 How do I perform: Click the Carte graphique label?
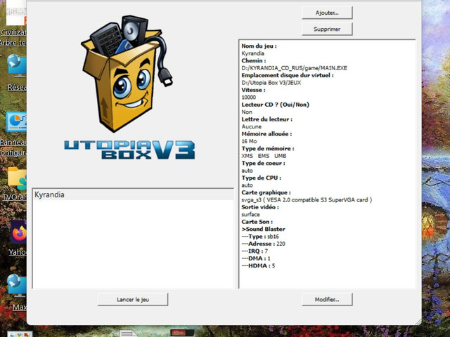click(266, 192)
